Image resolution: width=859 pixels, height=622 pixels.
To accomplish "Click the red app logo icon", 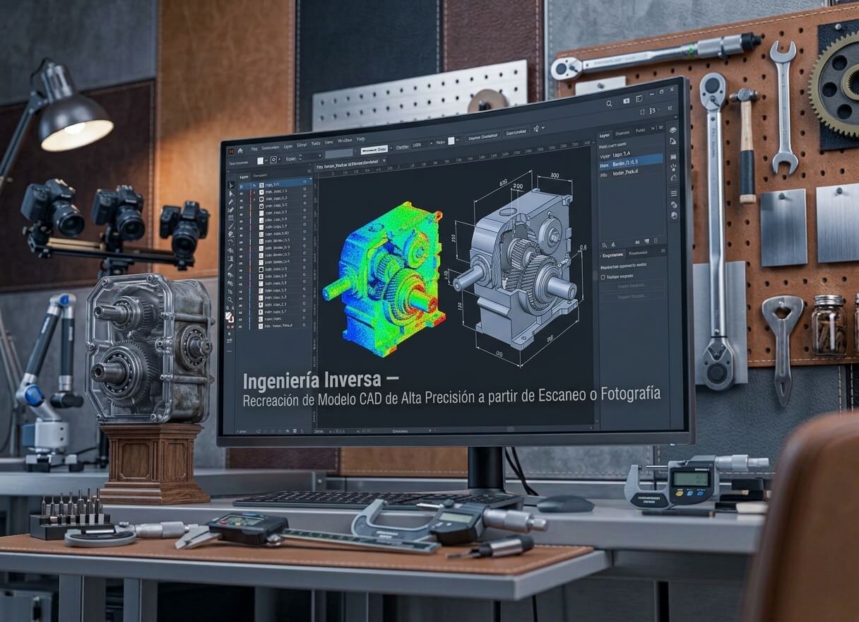I will coord(231,151).
